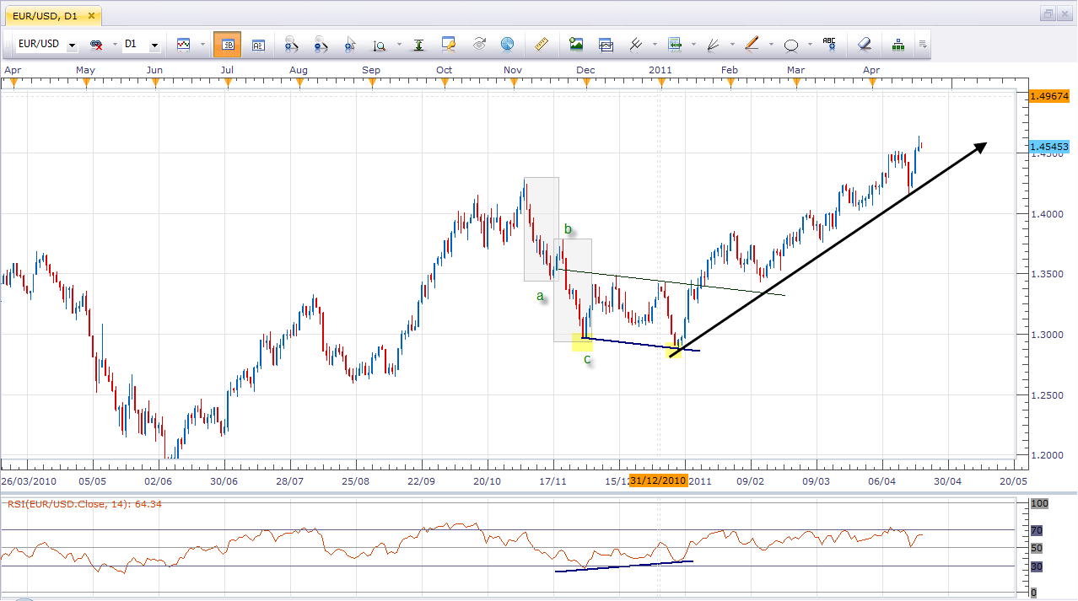Click the 09/02 date axis label
Screen dimensions: 1078x601
pos(751,480)
